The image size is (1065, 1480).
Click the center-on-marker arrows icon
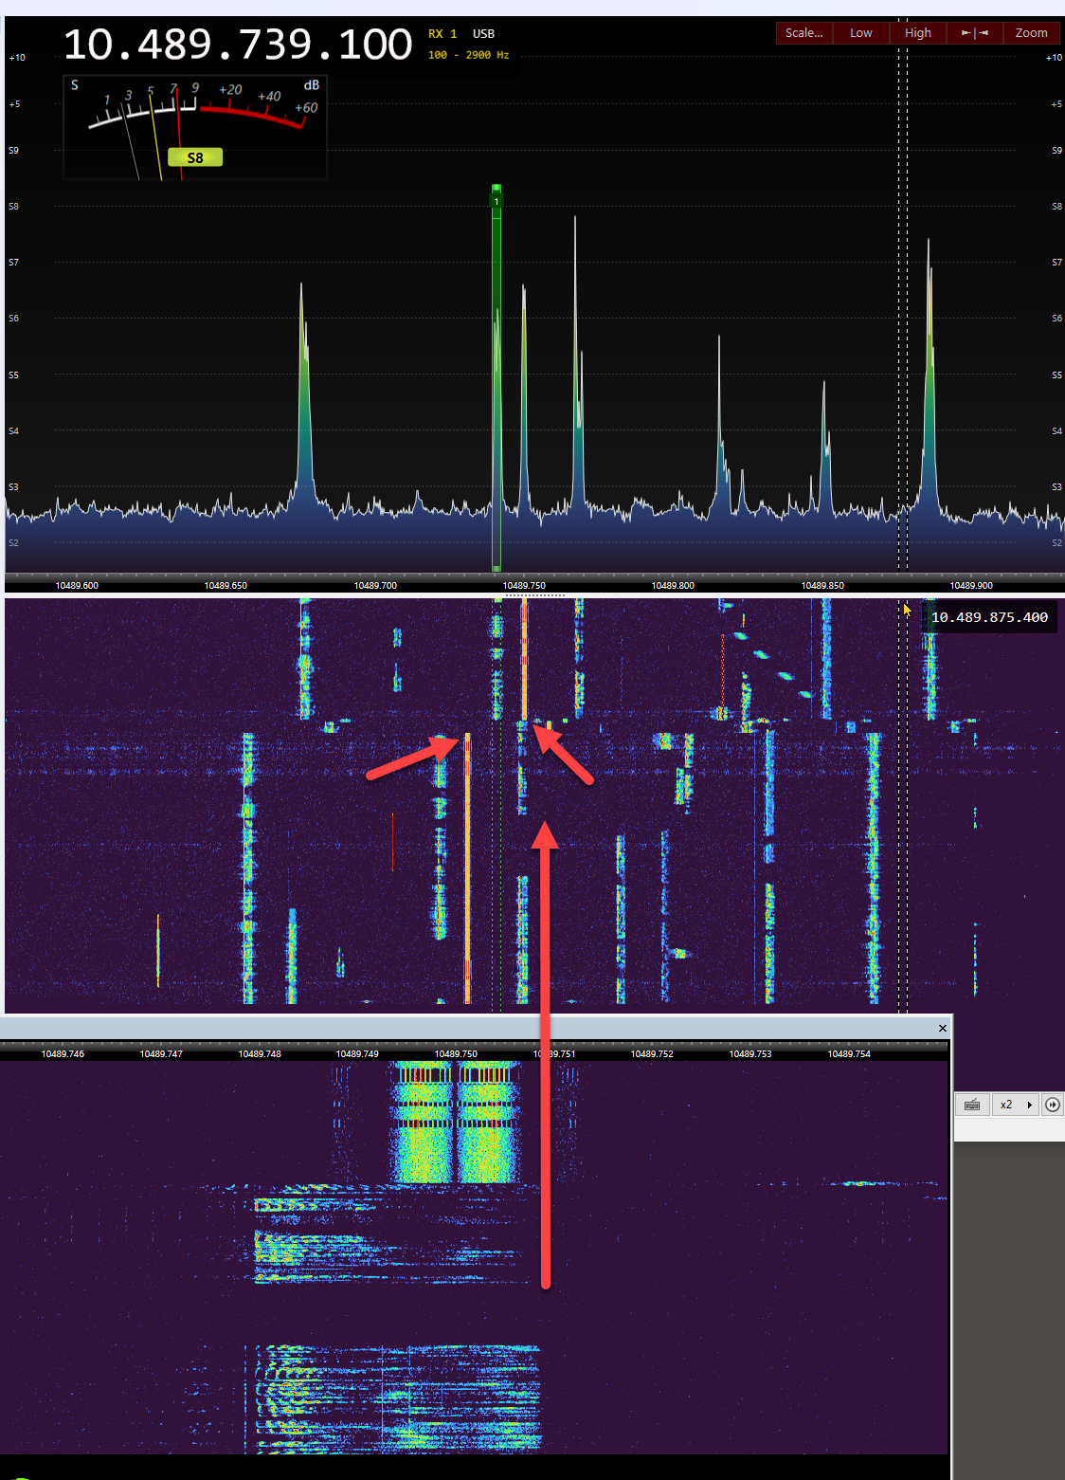(x=974, y=33)
